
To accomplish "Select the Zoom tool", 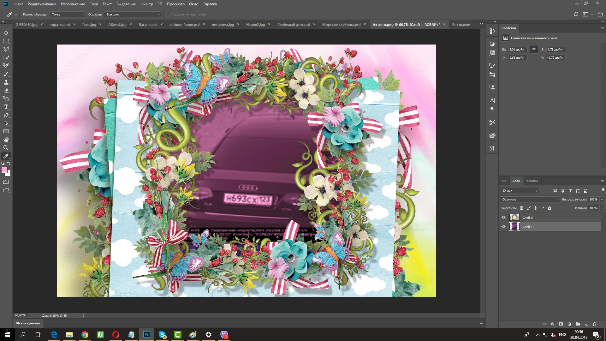I will coord(6,148).
